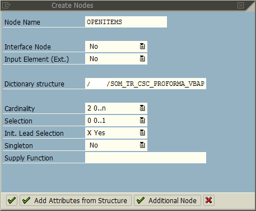256x211 pixels.
Task: Click the Dictionary structure label
Action: coord(34,84)
